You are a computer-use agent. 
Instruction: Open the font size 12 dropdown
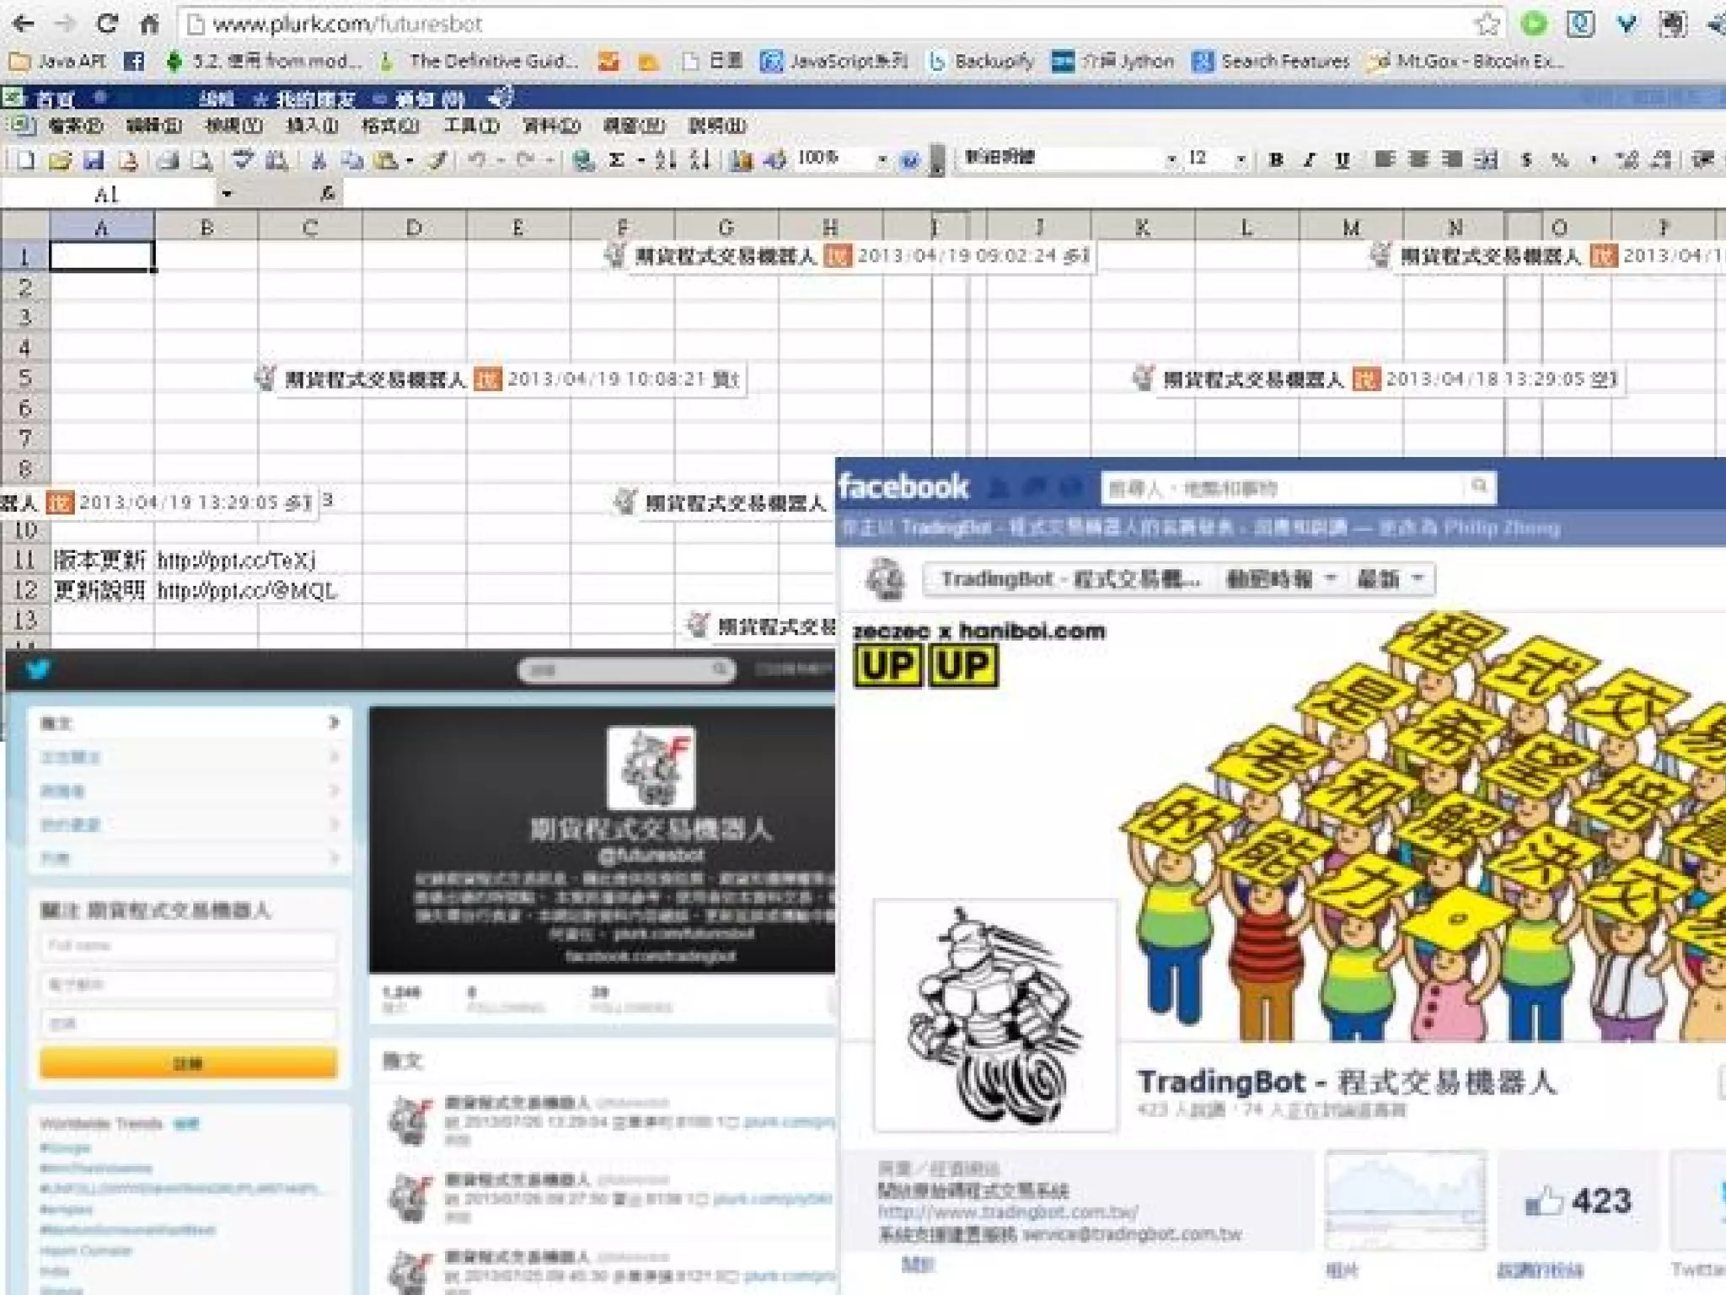[x=1241, y=159]
